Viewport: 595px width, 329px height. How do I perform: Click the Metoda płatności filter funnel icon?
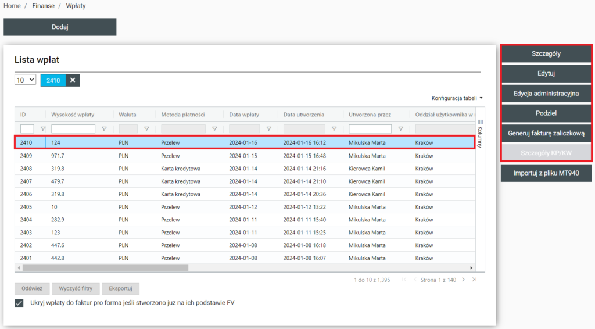pos(214,129)
